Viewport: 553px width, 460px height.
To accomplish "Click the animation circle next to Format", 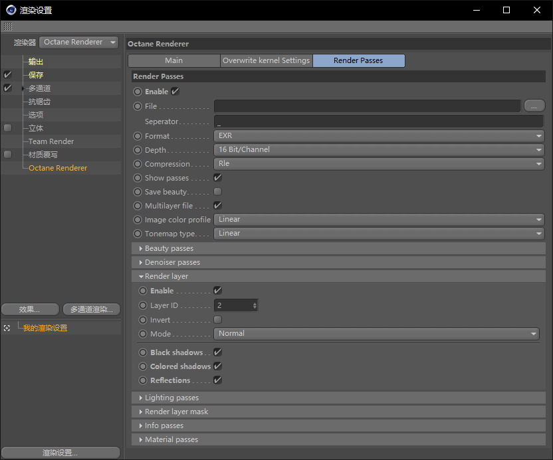I will coord(138,136).
